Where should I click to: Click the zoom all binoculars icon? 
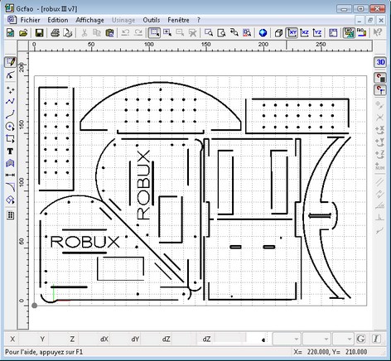(x=247, y=33)
